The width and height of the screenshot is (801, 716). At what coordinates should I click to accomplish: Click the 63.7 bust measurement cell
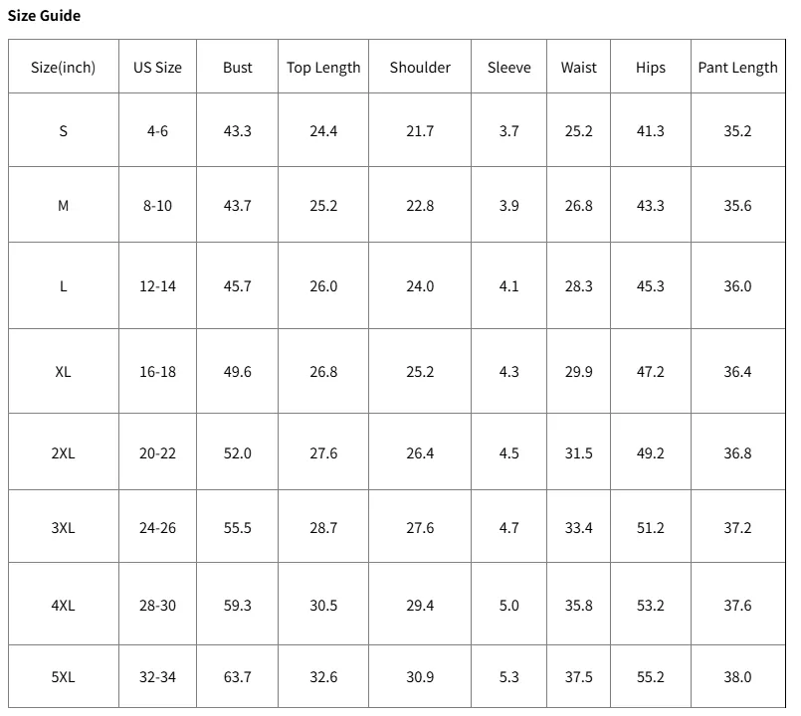coord(238,677)
